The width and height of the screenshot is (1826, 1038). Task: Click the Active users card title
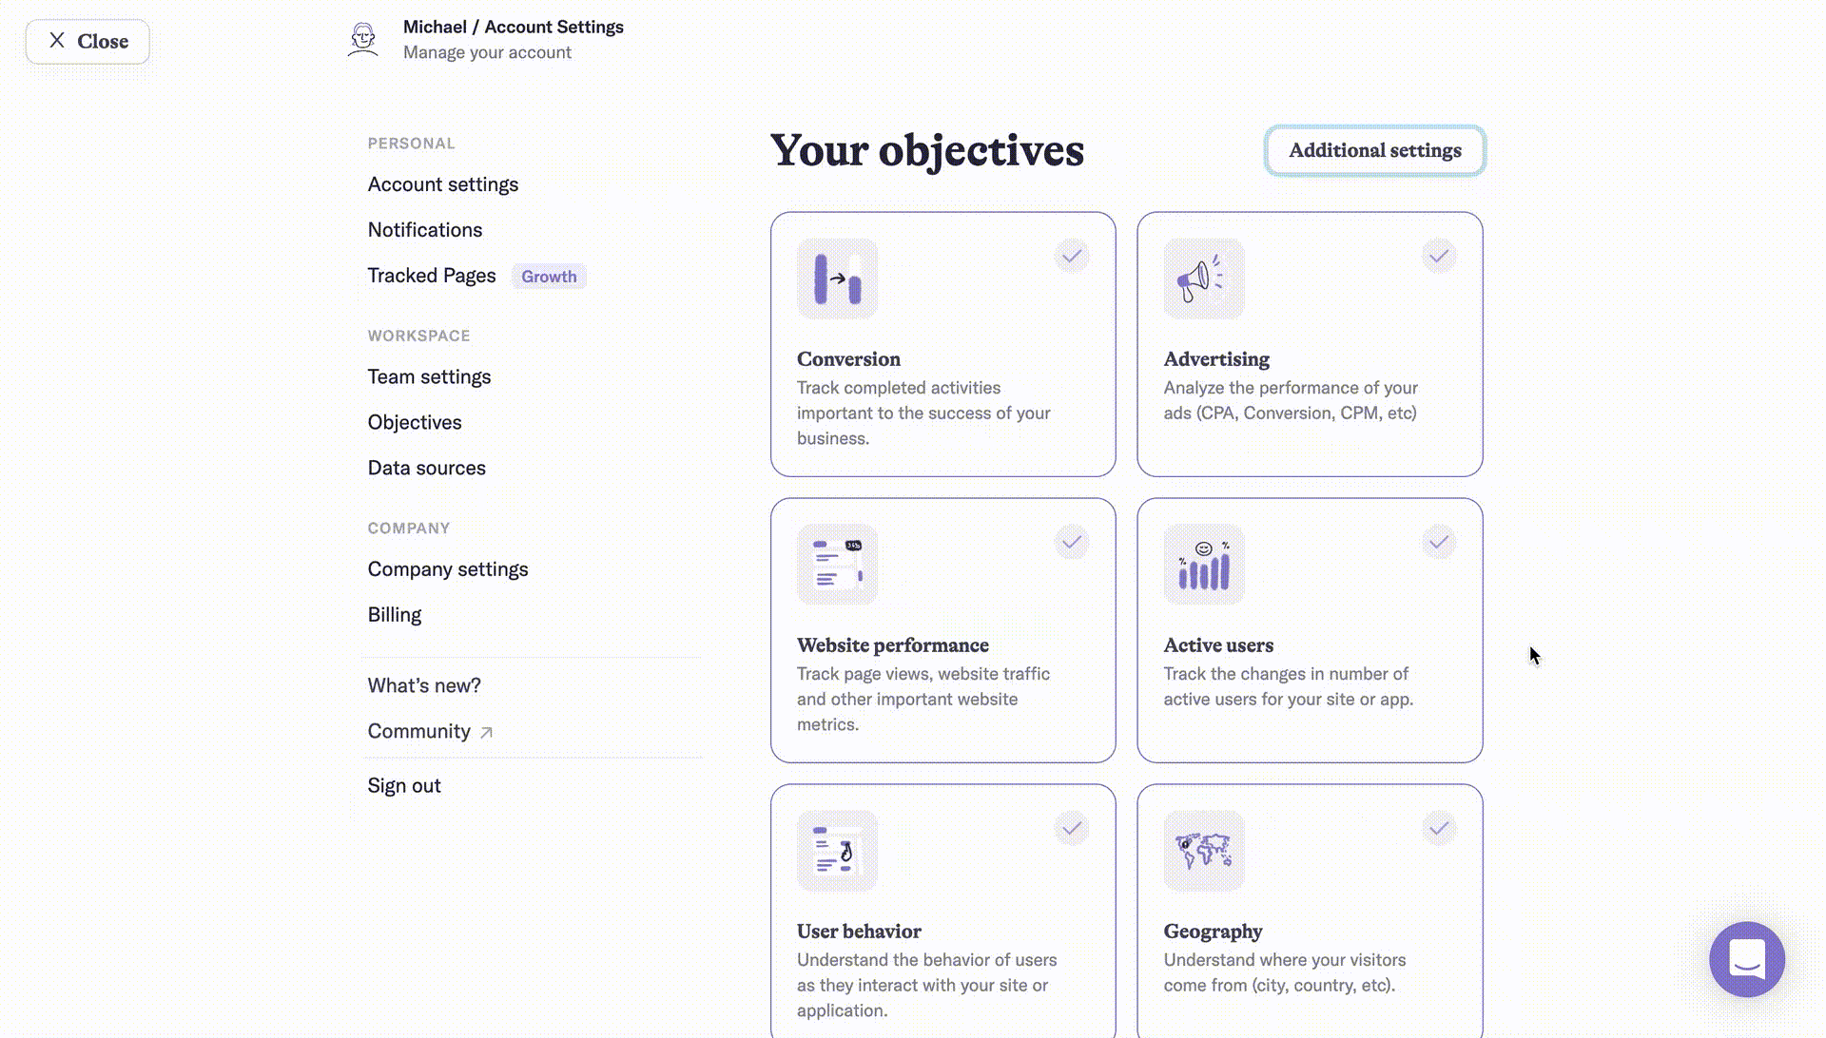1218,645
